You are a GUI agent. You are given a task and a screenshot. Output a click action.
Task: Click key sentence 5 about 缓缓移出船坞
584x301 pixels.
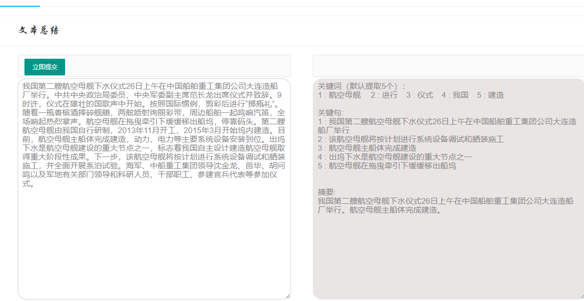tap(387, 166)
